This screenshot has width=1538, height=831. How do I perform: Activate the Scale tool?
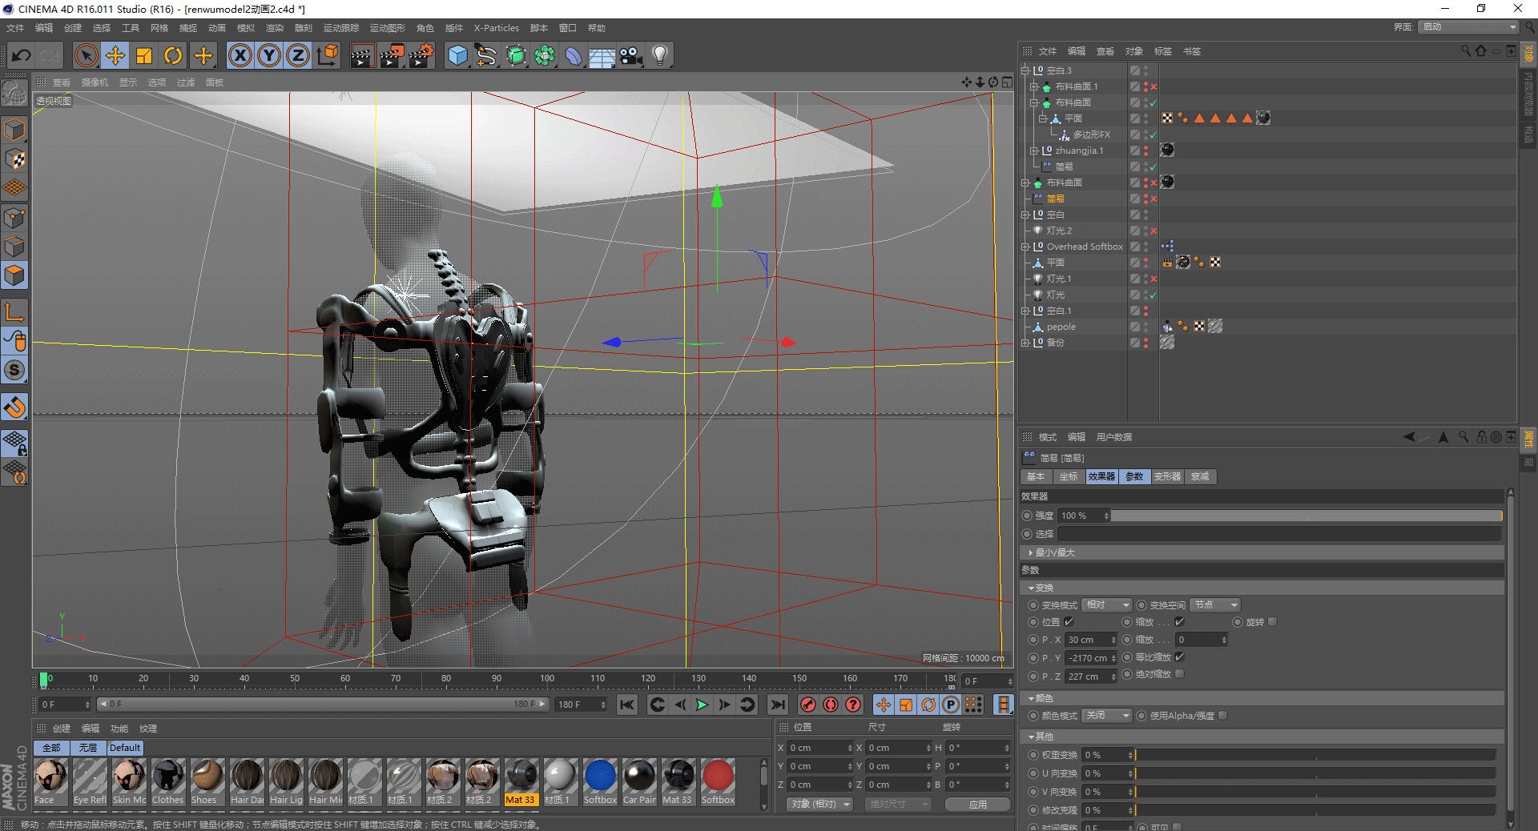pos(144,55)
